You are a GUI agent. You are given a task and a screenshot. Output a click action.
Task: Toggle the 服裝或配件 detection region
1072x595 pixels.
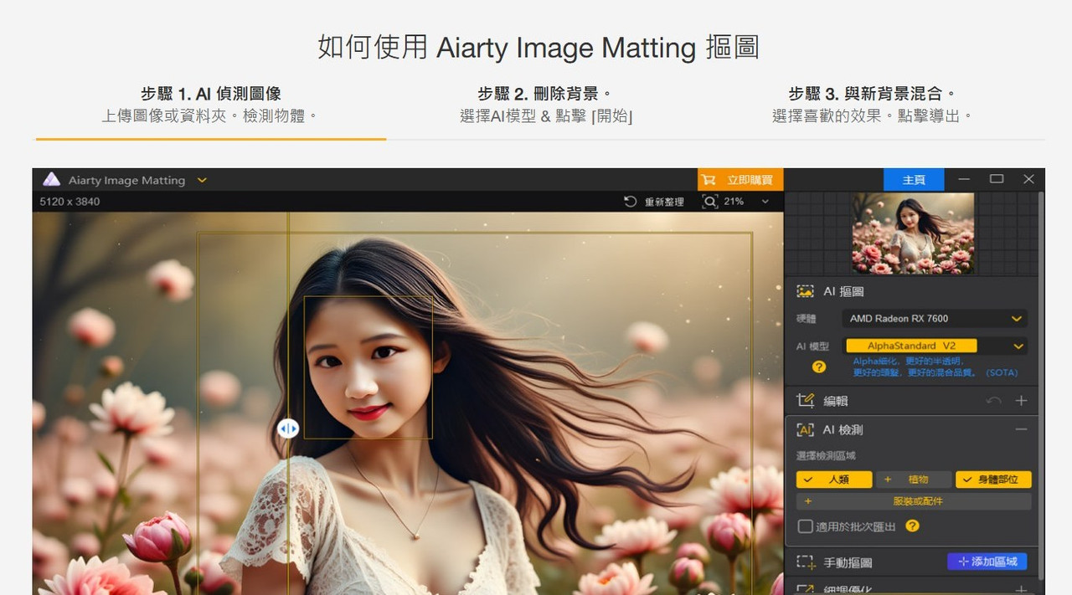click(x=914, y=501)
